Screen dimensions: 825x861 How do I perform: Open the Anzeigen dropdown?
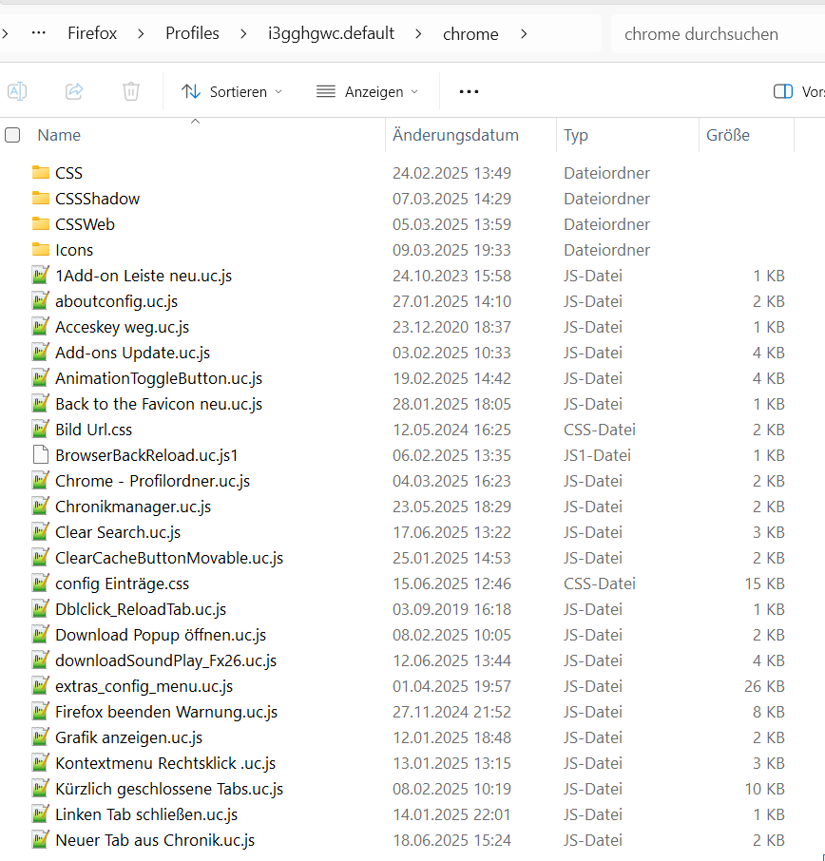click(x=367, y=91)
